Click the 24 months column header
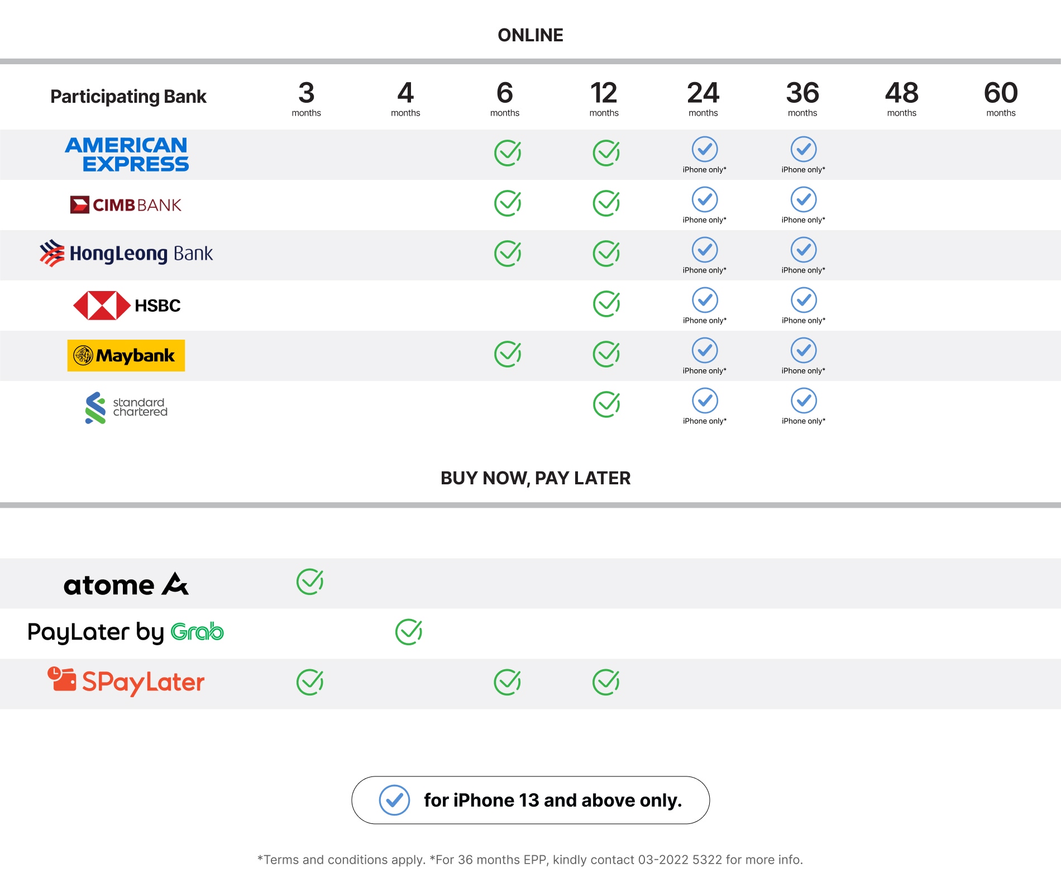Viewport: 1061px width, 891px height. 703,98
